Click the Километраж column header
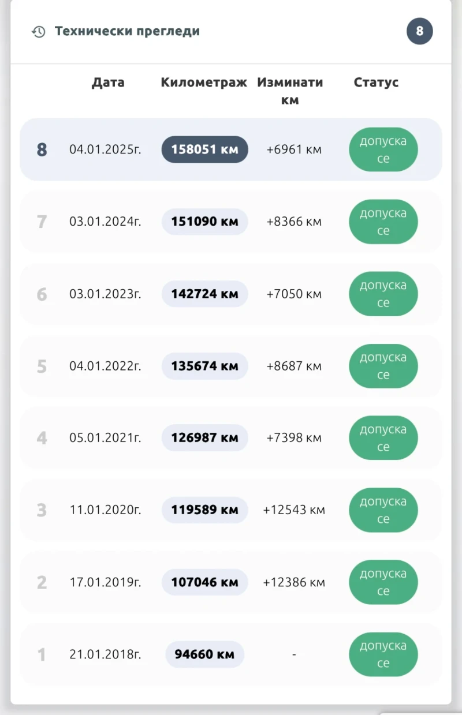 (204, 83)
